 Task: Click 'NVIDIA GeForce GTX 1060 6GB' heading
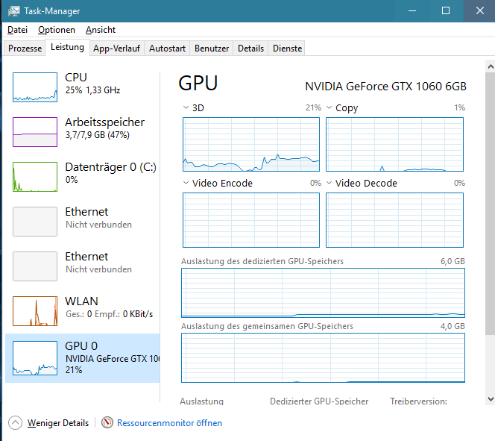[385, 87]
